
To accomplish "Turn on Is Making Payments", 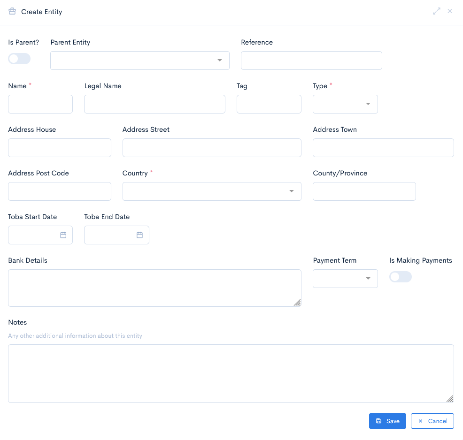I will pyautogui.click(x=400, y=277).
